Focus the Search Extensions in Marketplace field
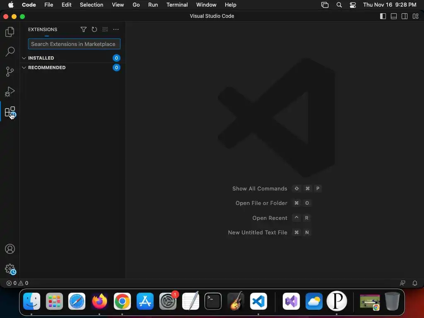Viewport: 424px width, 318px height. point(74,44)
